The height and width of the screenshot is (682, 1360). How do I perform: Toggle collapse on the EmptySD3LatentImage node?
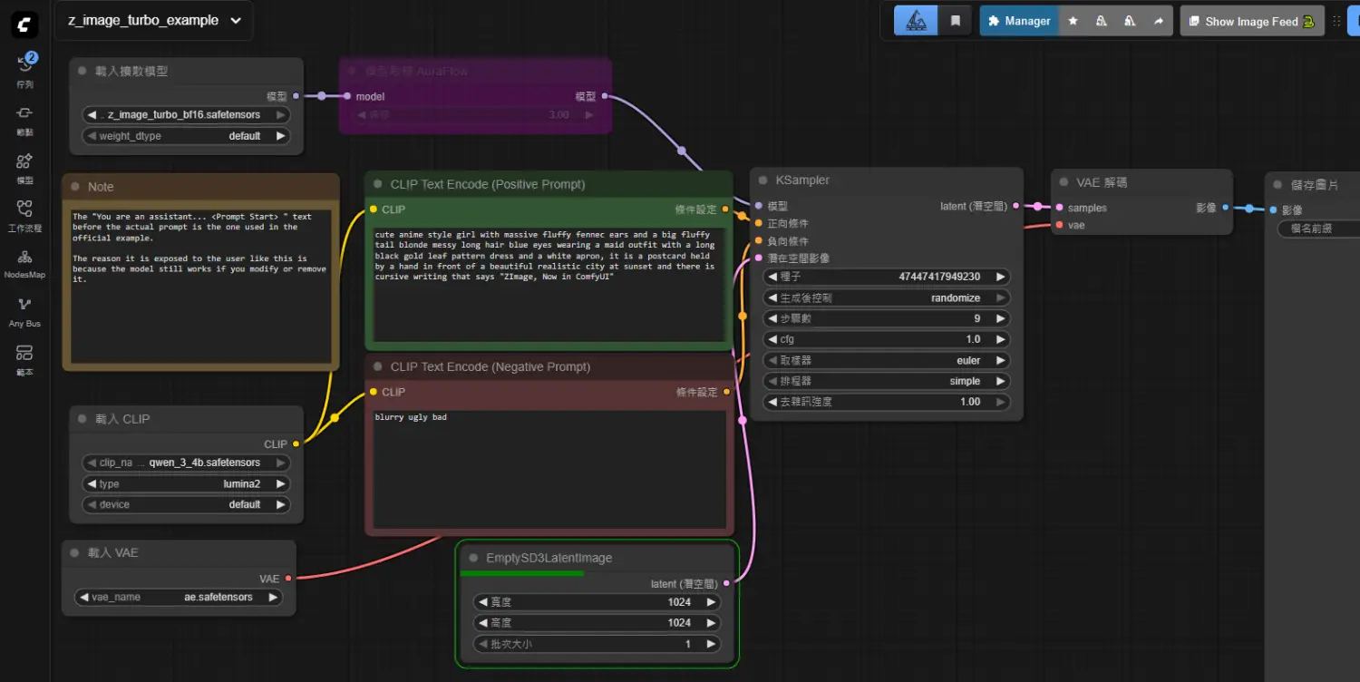point(472,559)
